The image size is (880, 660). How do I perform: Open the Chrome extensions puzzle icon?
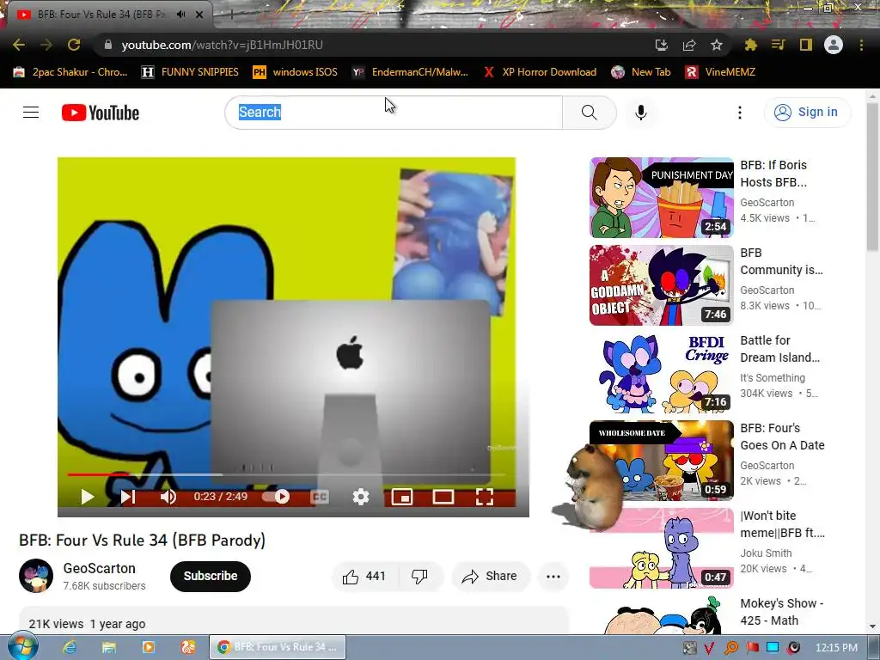coord(750,45)
